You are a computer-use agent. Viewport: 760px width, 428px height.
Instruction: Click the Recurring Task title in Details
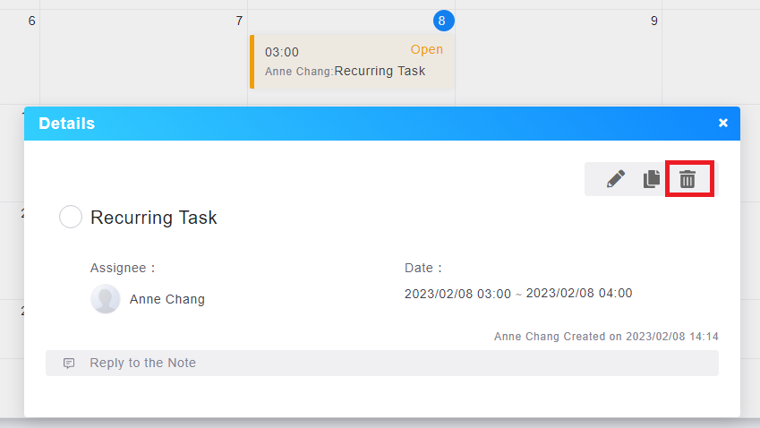[x=153, y=218]
